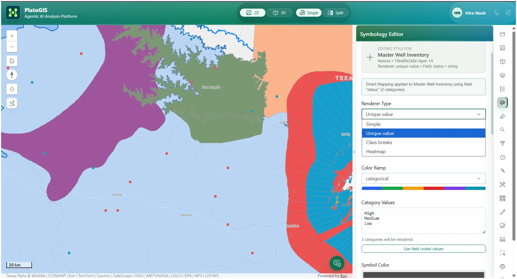Open the folder projects panel icon

(502, 34)
